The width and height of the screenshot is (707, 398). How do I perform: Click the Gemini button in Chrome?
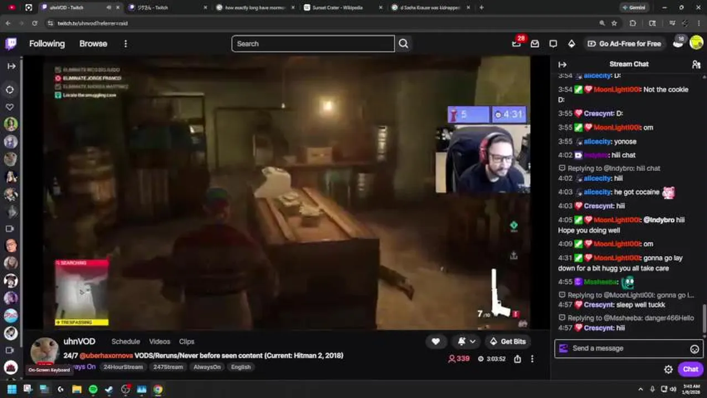pos(634,8)
